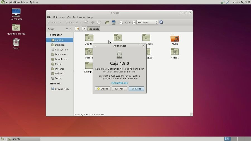
Task: Select File System in sidebar
Action: click(x=60, y=50)
